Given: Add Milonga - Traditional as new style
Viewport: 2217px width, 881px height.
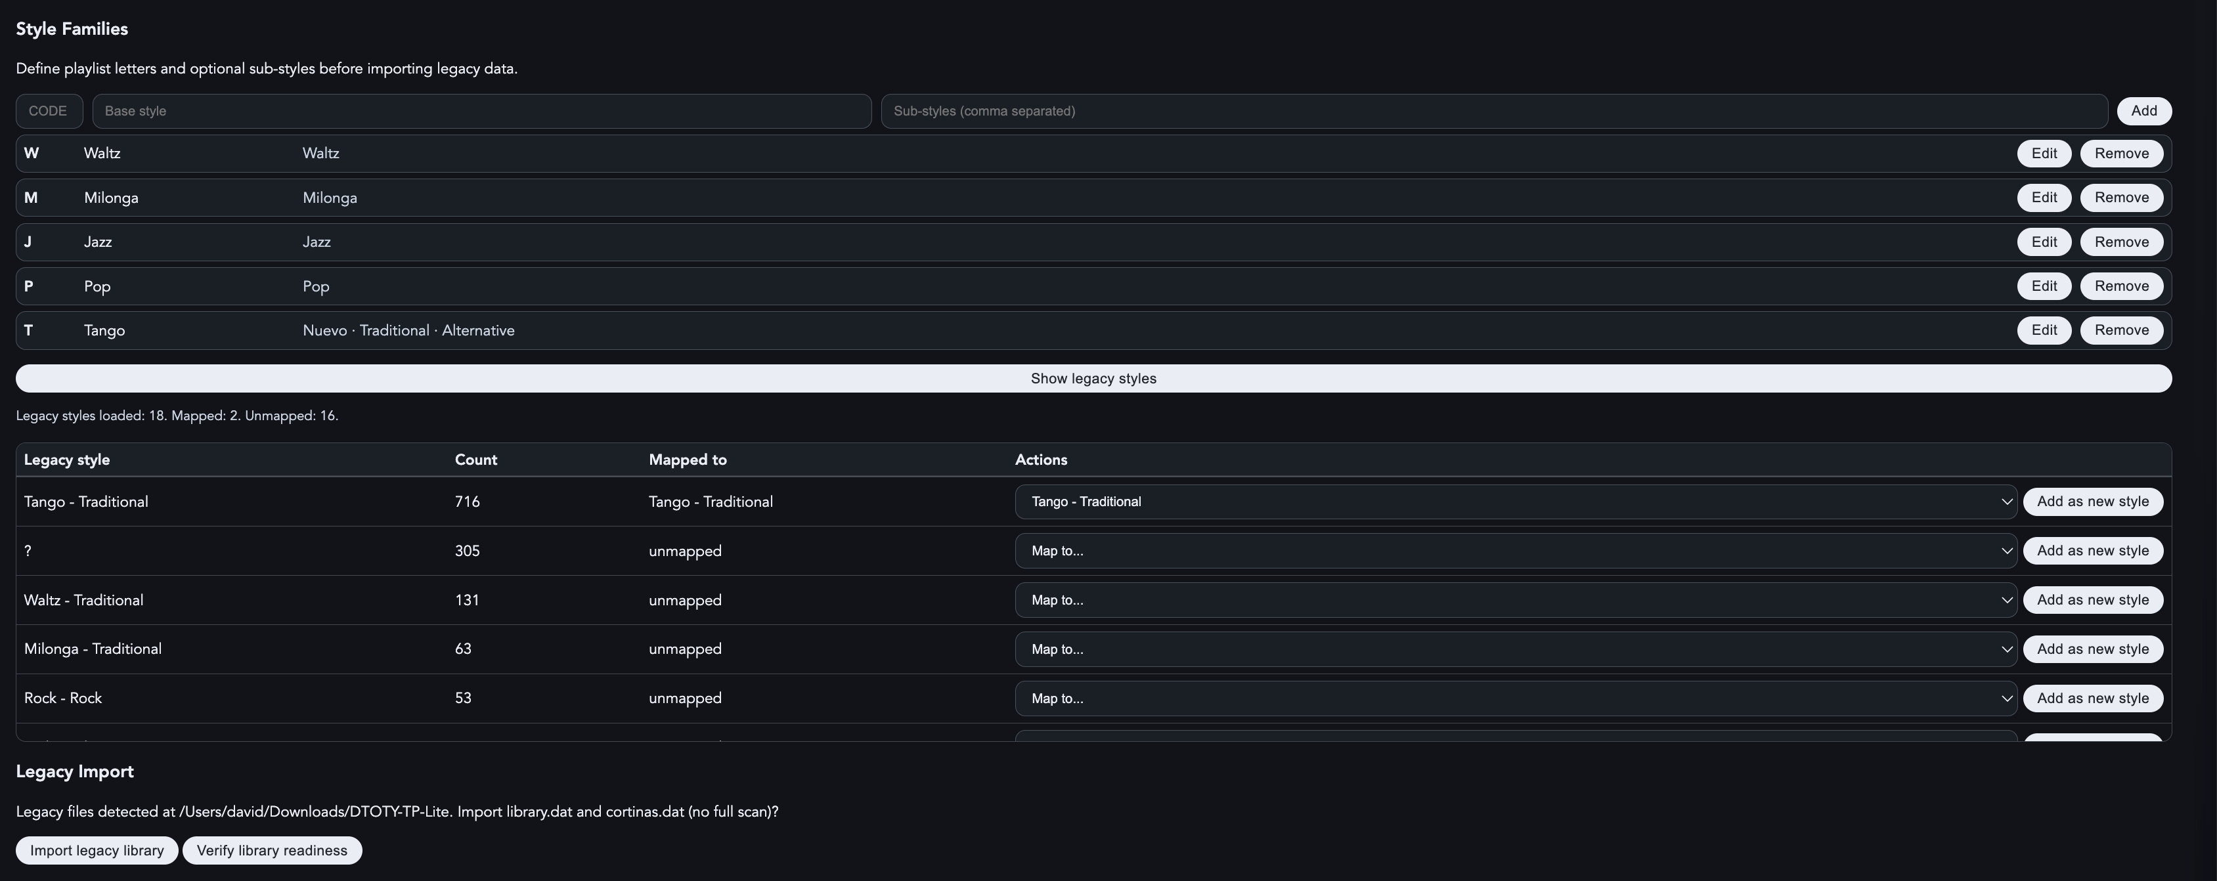Looking at the screenshot, I should coord(2093,649).
